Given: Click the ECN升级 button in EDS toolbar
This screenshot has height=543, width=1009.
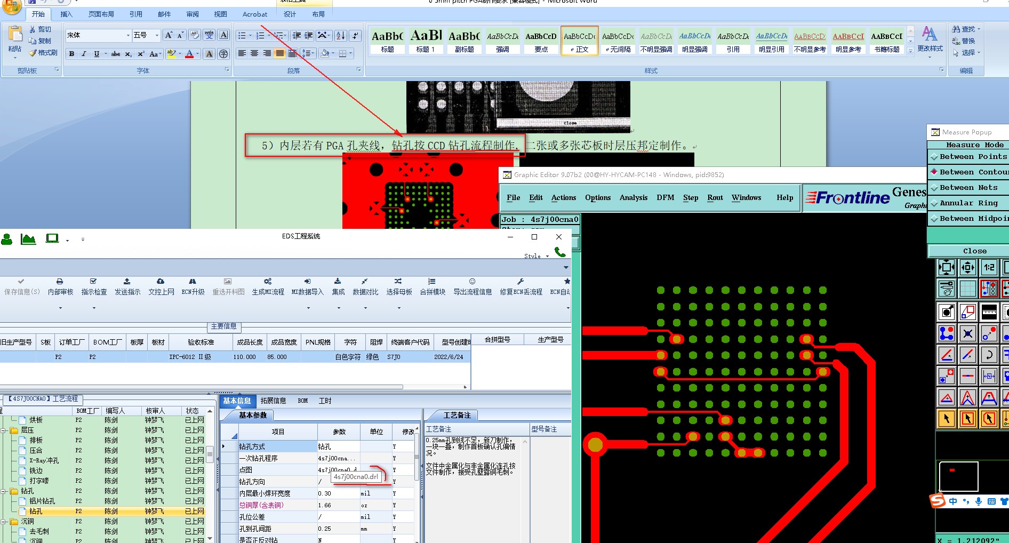Looking at the screenshot, I should coord(193,286).
